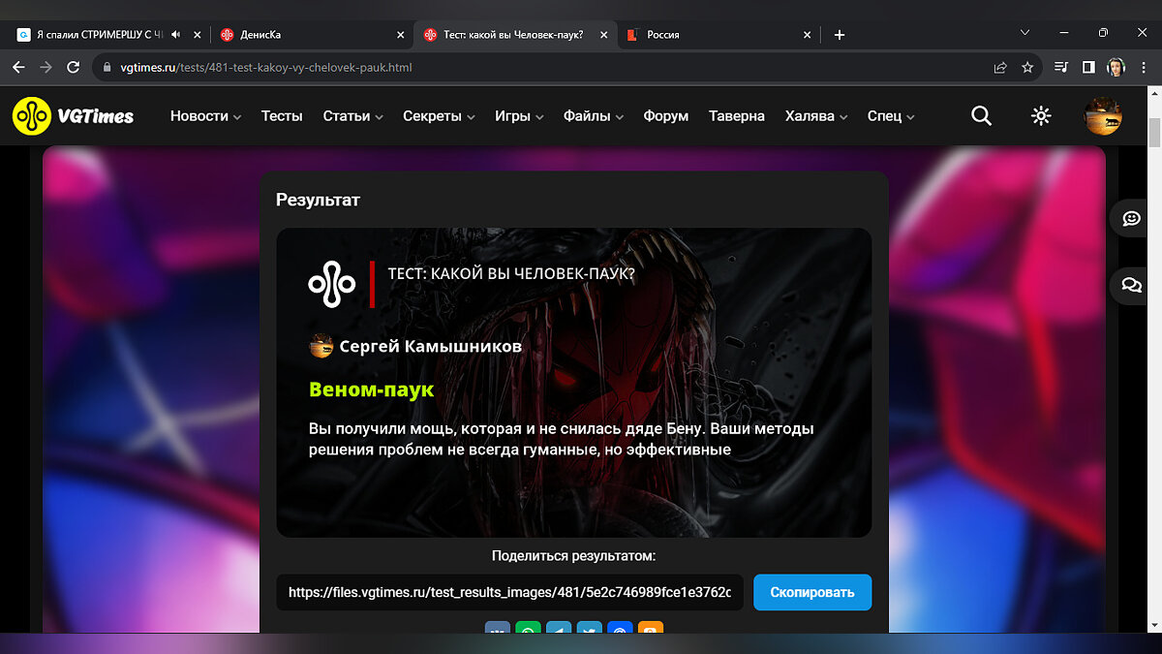Open the user avatar in site header
Viewport: 1162px width, 654px height.
tap(1103, 116)
